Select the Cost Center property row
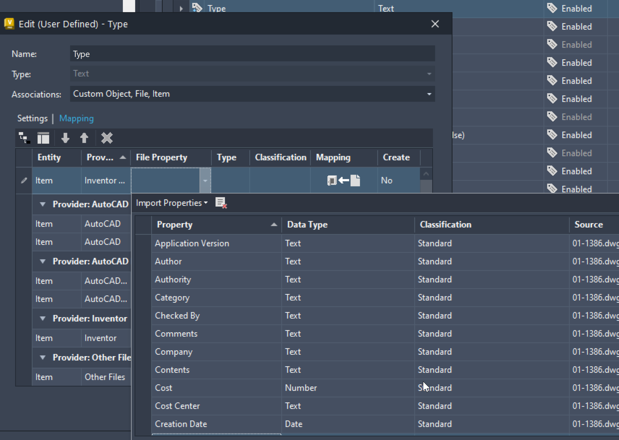The width and height of the screenshot is (619, 440). [x=177, y=406]
